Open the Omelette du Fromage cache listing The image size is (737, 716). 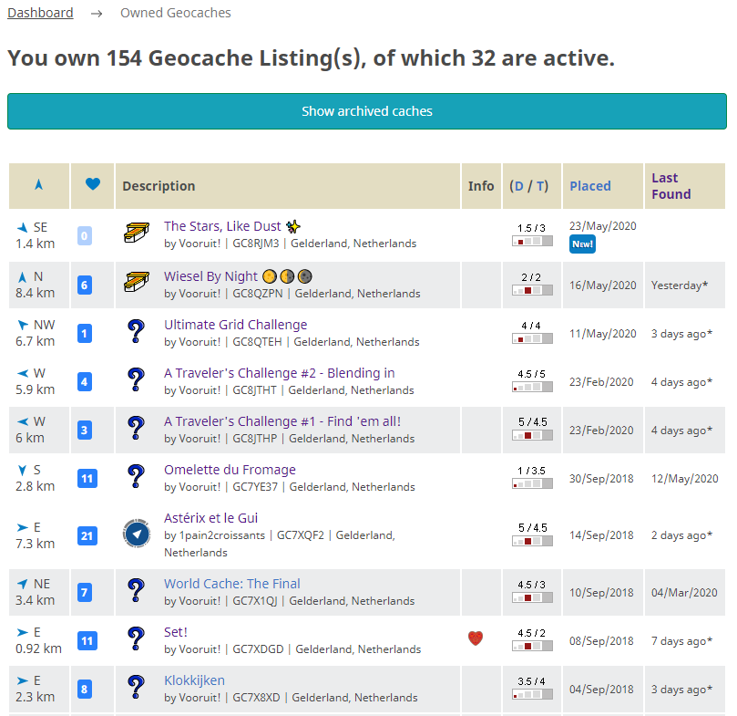point(230,470)
